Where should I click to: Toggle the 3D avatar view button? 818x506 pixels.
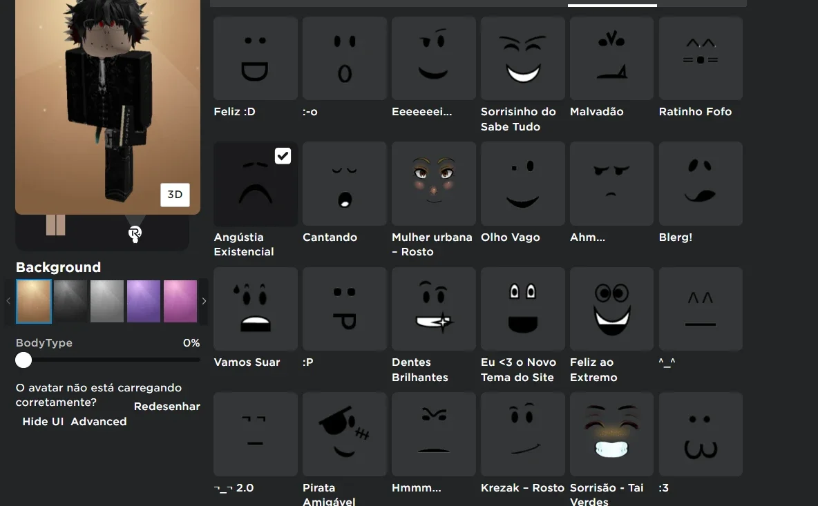tap(175, 195)
